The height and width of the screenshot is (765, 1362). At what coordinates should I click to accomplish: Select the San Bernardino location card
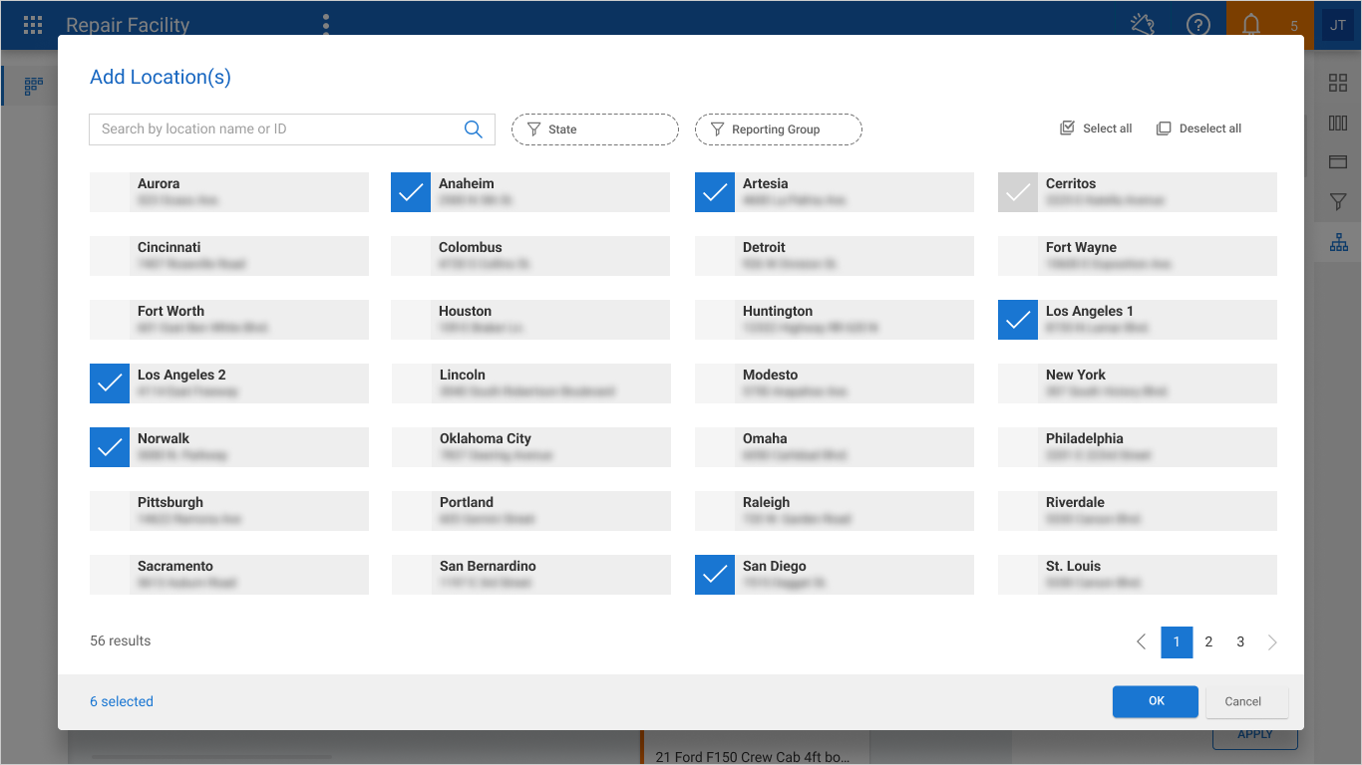pyautogui.click(x=531, y=575)
